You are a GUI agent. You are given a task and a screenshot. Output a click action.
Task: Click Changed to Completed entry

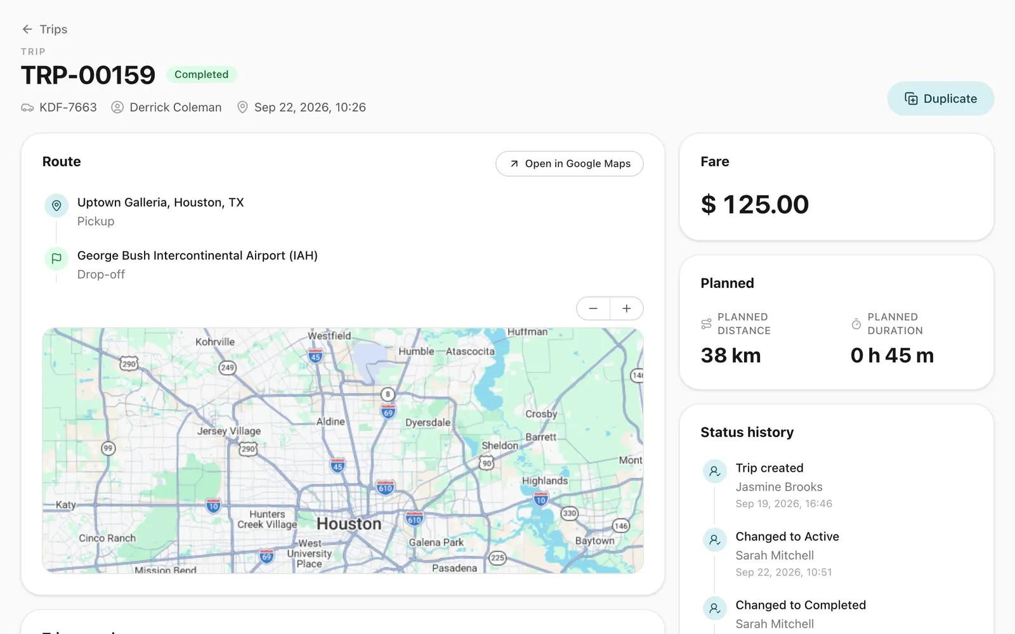(801, 605)
